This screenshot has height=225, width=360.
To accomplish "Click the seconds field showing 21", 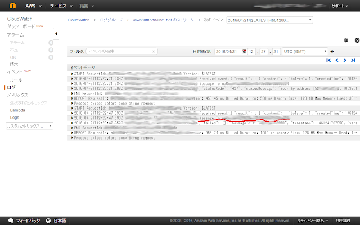I will click(x=276, y=51).
